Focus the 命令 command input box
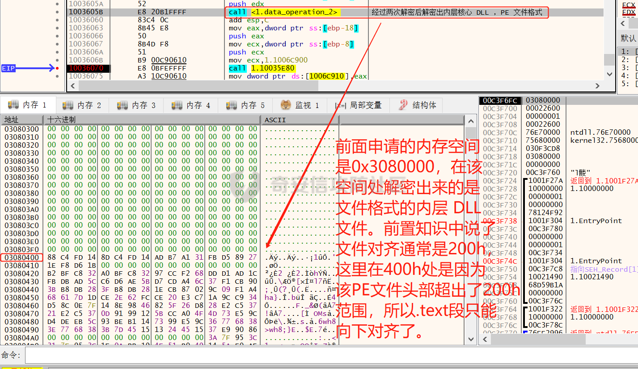This screenshot has width=638, height=369. click(x=331, y=355)
